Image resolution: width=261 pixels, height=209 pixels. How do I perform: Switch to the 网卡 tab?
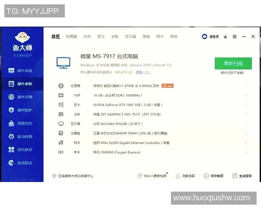160,37
